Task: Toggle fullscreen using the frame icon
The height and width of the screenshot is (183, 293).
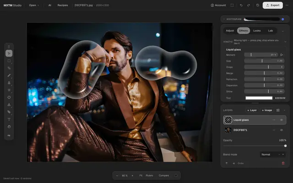Action: 232,5
